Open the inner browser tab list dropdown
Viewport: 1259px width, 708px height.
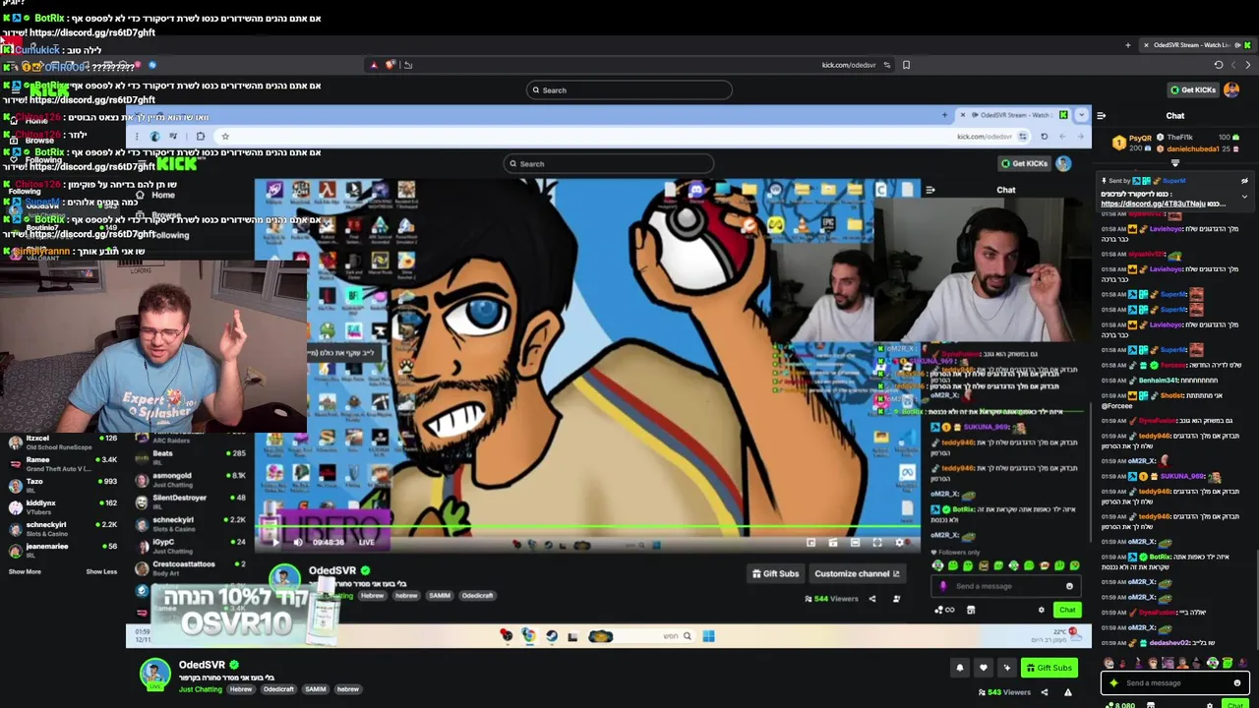click(1081, 115)
